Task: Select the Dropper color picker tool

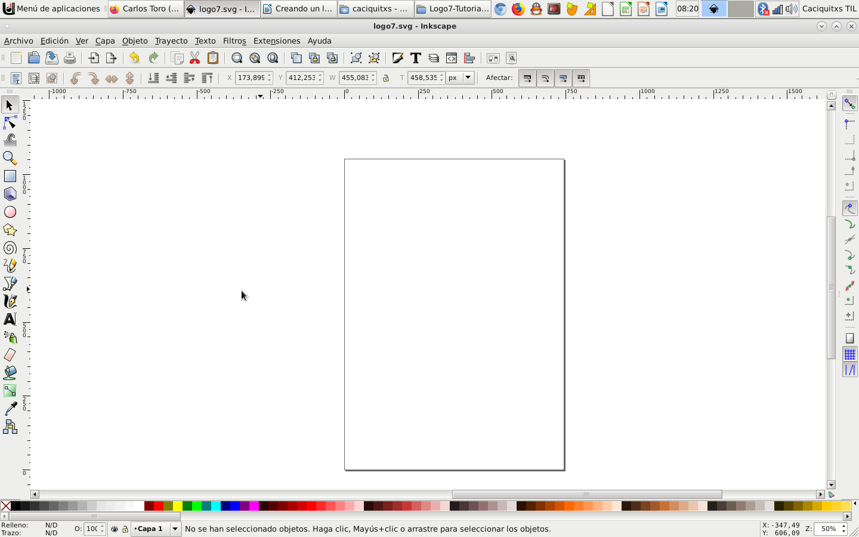Action: pyautogui.click(x=10, y=409)
